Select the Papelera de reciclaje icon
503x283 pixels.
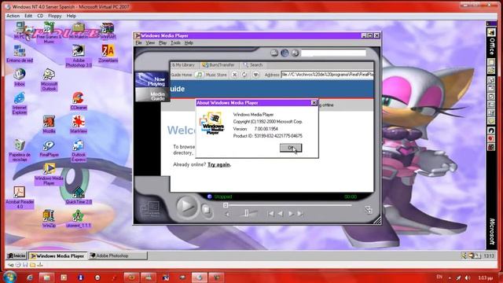[20, 150]
